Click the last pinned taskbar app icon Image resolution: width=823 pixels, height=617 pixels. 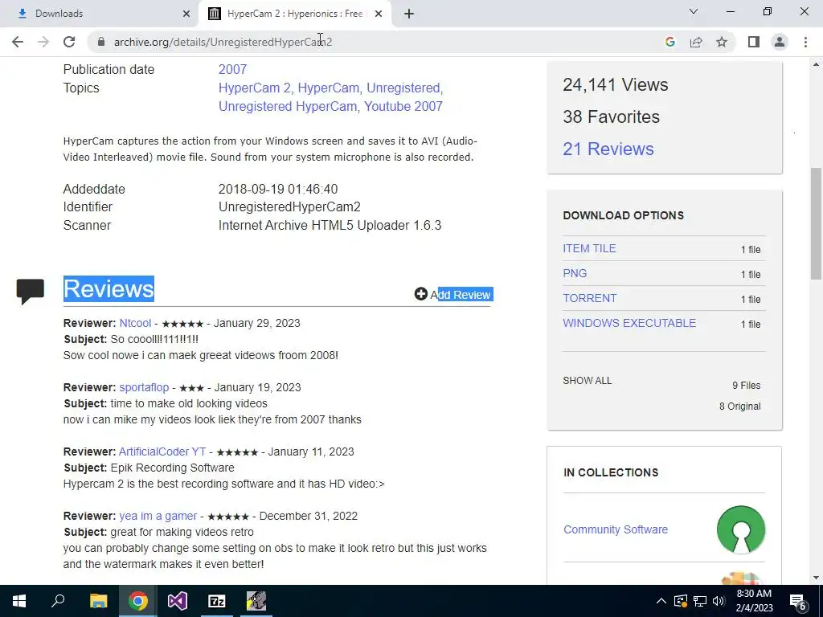click(x=256, y=601)
